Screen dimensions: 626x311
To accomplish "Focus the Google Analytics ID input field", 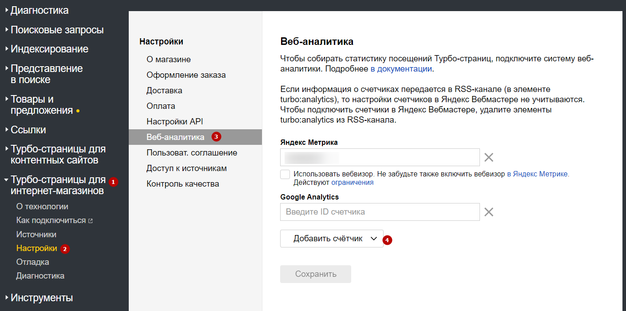I will tap(380, 212).
